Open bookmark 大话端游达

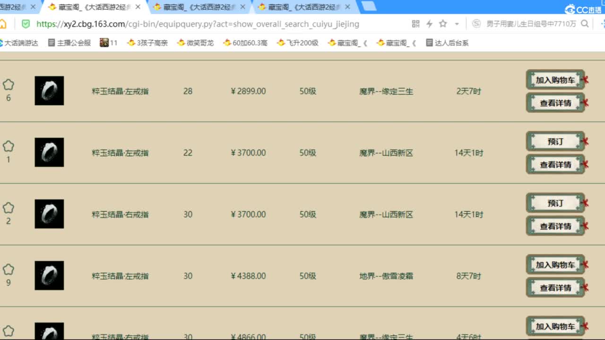tap(18, 42)
